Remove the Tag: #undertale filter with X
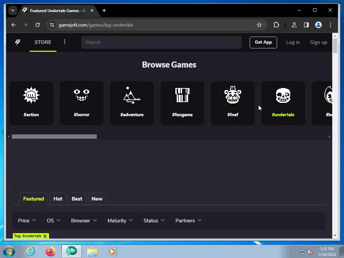 45,236
